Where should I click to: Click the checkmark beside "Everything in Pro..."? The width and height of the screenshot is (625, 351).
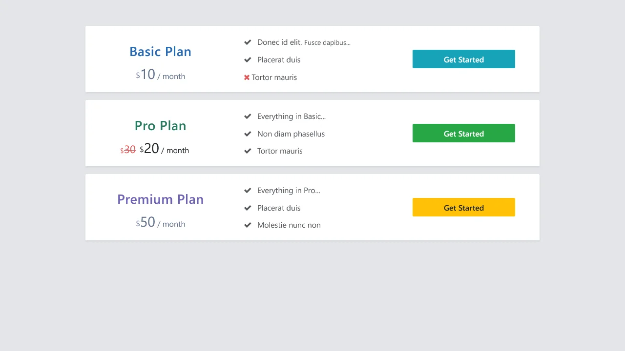coord(248,190)
